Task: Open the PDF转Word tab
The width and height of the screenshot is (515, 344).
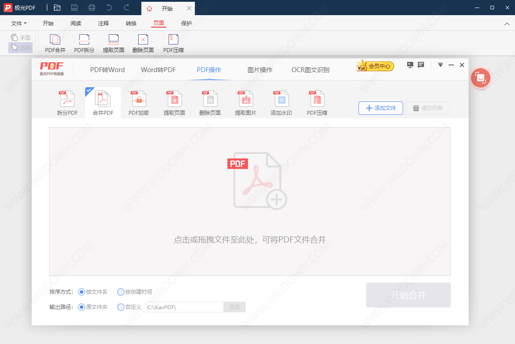Action: (x=107, y=70)
